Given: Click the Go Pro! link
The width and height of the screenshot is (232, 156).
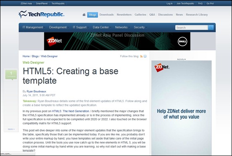Looking at the screenshot, I should point(210,3).
